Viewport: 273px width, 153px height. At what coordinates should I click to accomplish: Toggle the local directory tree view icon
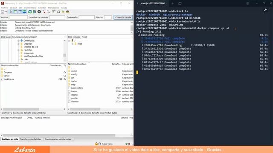click(x=15, y=12)
